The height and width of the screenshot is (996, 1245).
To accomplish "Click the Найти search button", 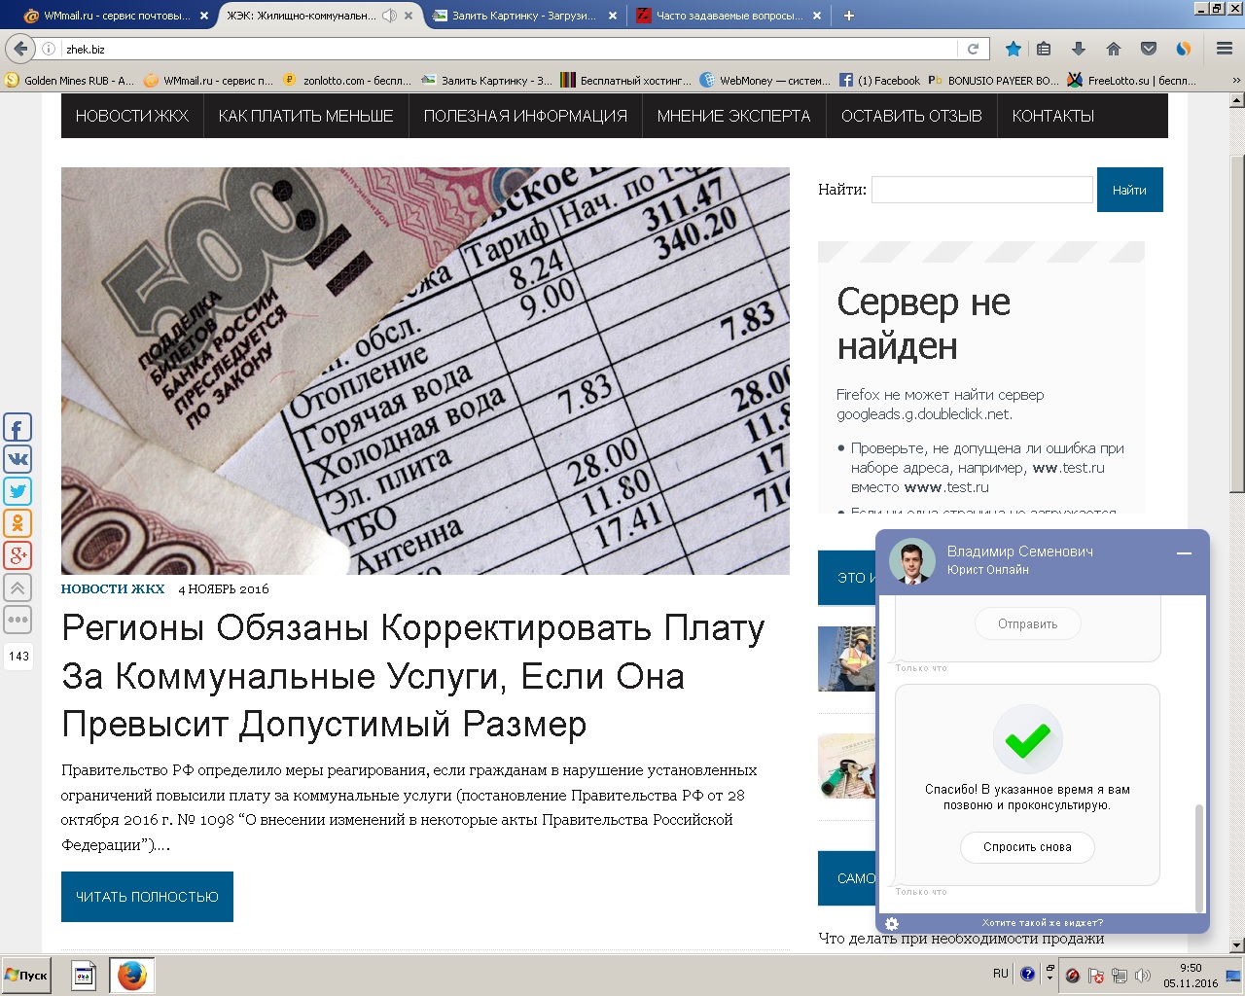I will click(1129, 190).
